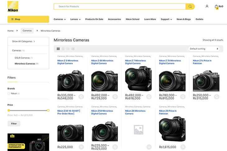Click 'Showing all 9 results' text
Image resolution: width=227 pixels, height=151 pixels.
(x=213, y=40)
